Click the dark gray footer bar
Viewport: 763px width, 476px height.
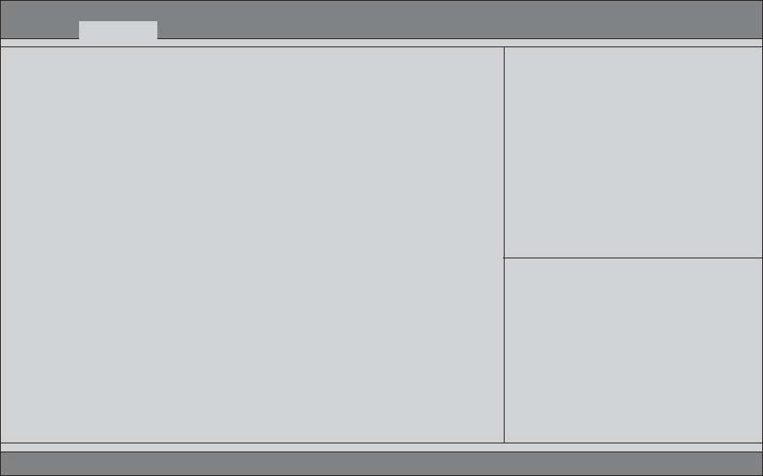381,463
